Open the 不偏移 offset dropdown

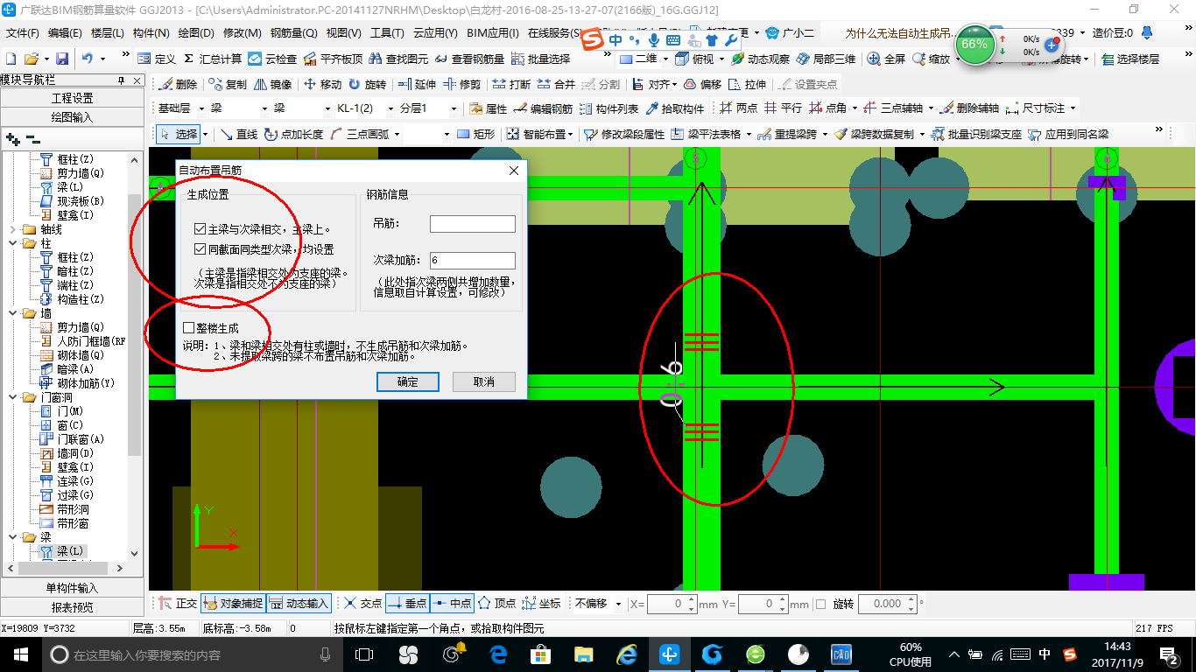pyautogui.click(x=618, y=604)
